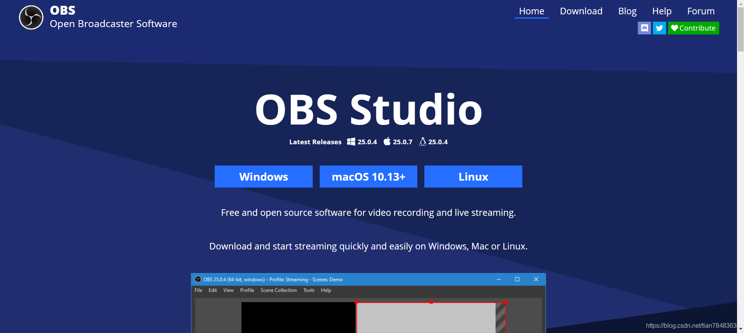
Task: Click the green Contribute button
Action: pos(693,28)
